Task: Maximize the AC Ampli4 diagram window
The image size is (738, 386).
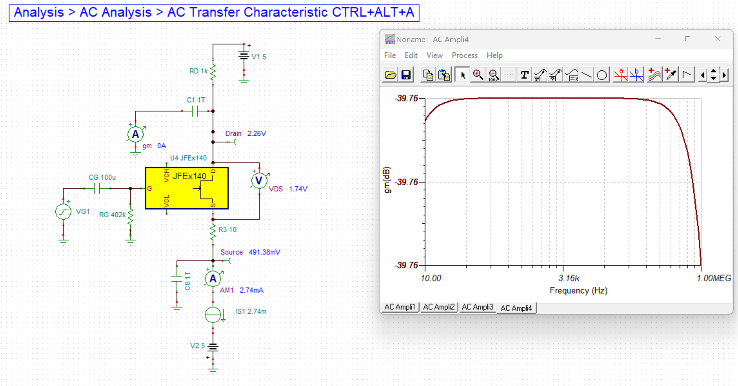Action: [x=688, y=39]
